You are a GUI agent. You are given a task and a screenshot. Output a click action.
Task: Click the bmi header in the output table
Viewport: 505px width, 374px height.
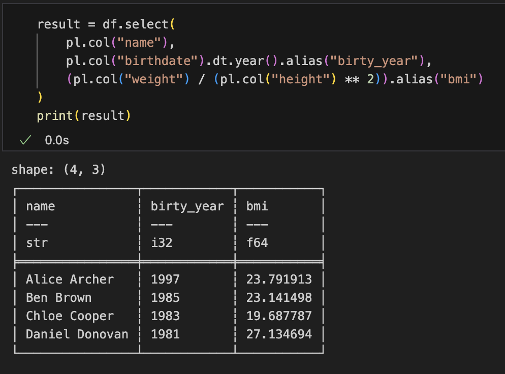[257, 206]
